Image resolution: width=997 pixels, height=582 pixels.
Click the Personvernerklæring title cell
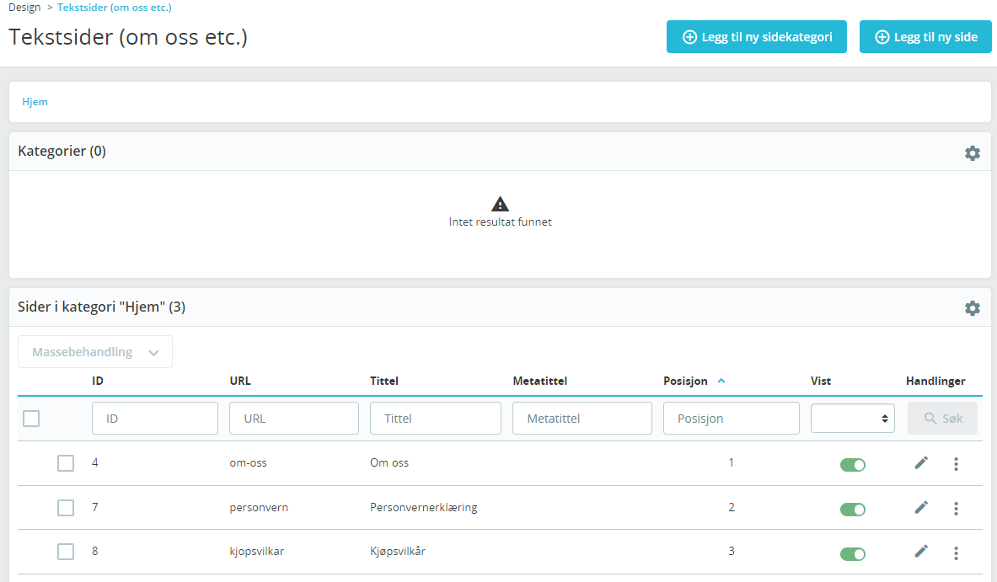(423, 507)
